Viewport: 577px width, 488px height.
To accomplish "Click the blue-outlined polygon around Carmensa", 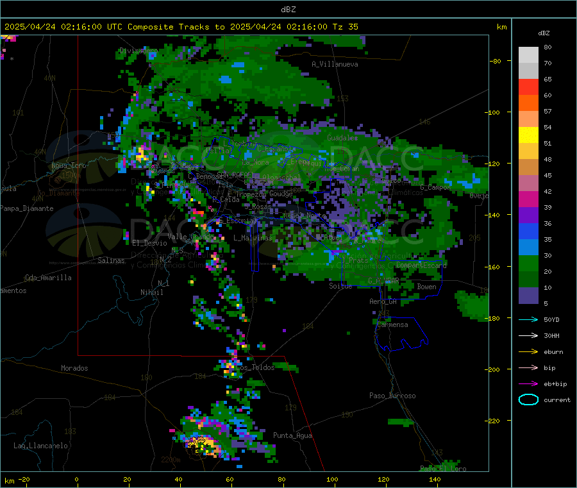I will tap(401, 333).
